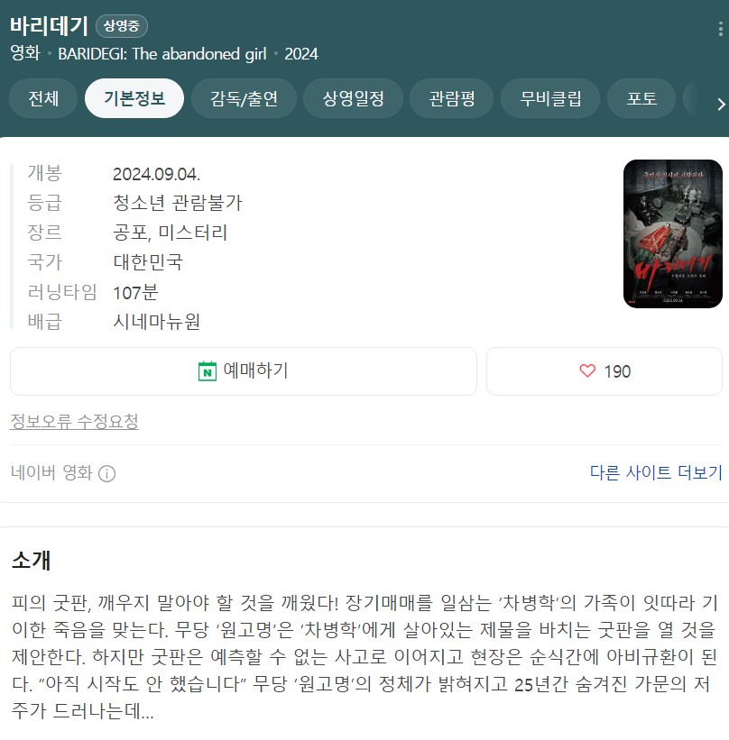The width and height of the screenshot is (729, 740).
Task: Click the 정보오류 수정요청 link
Action: click(74, 422)
